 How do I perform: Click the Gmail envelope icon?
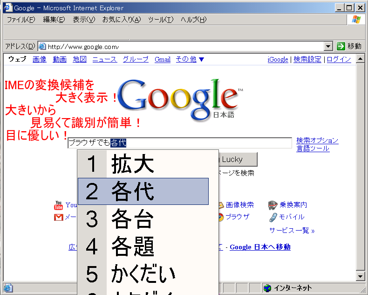pyautogui.click(x=58, y=217)
